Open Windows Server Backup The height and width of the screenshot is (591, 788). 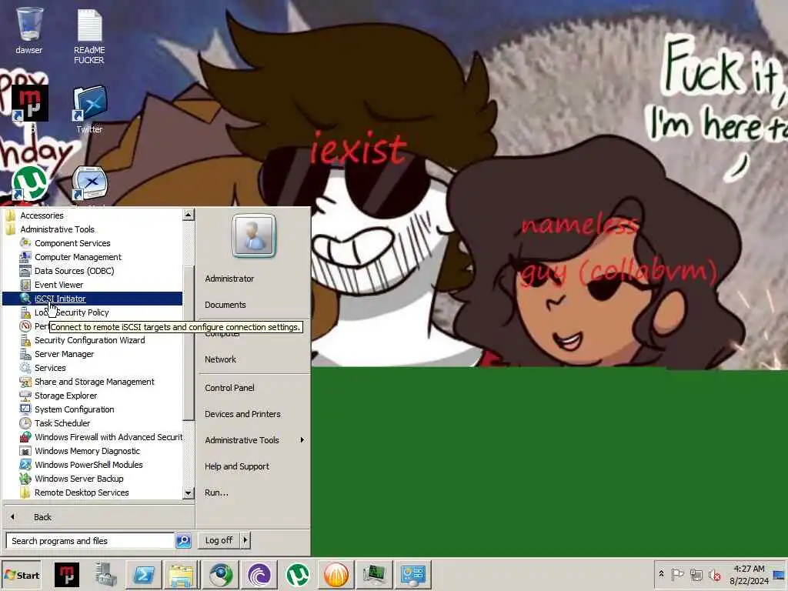(x=79, y=479)
